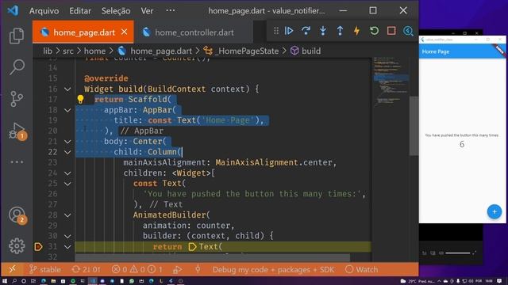Toggle Watch mode in the status bar
Screen dimensions: 508x285
click(x=362, y=269)
